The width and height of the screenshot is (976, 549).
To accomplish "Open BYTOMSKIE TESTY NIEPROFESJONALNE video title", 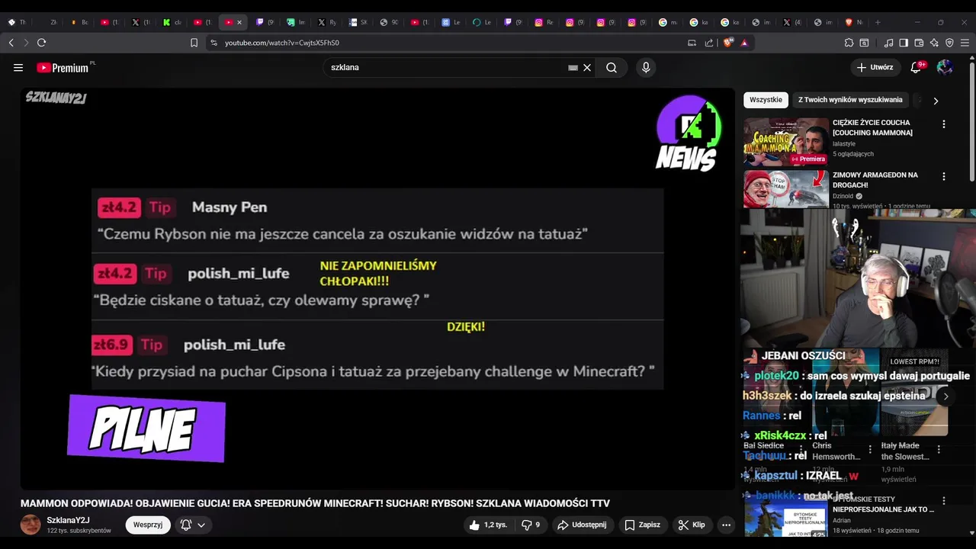I will (883, 505).
